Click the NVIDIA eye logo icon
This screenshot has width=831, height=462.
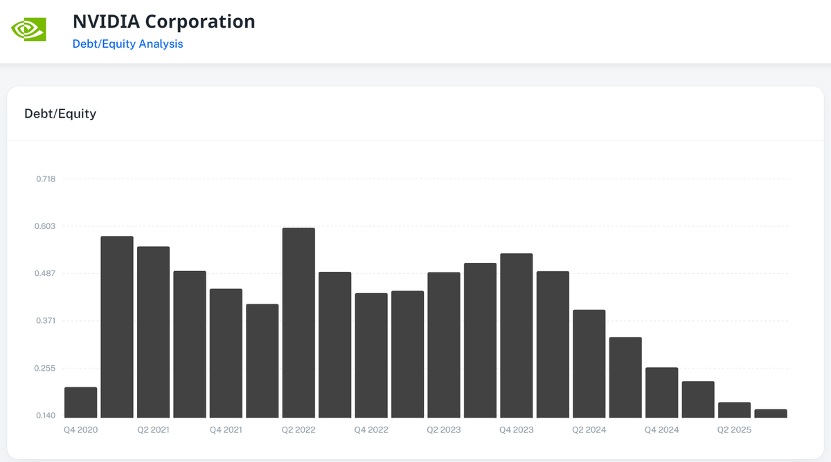pos(26,29)
